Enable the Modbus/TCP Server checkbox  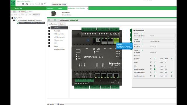(151, 69)
